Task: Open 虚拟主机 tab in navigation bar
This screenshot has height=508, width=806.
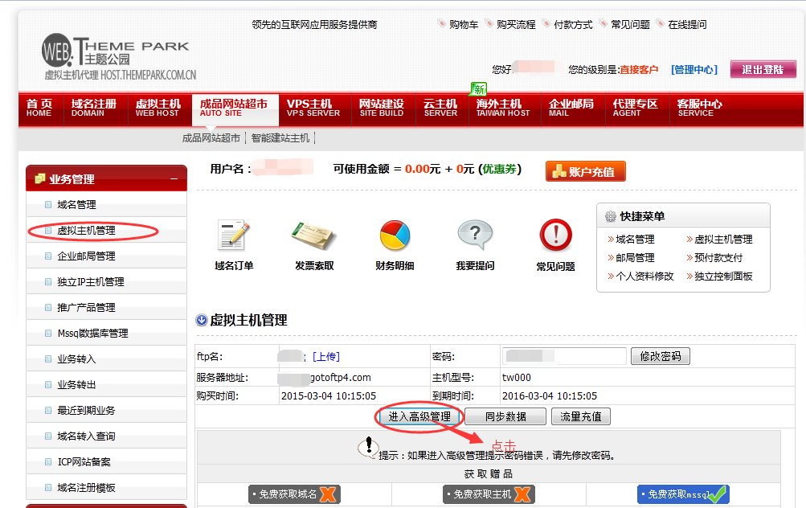Action: coord(158,109)
